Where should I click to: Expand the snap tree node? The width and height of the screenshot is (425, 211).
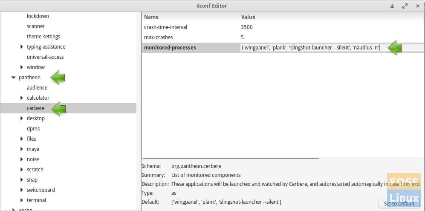22,180
